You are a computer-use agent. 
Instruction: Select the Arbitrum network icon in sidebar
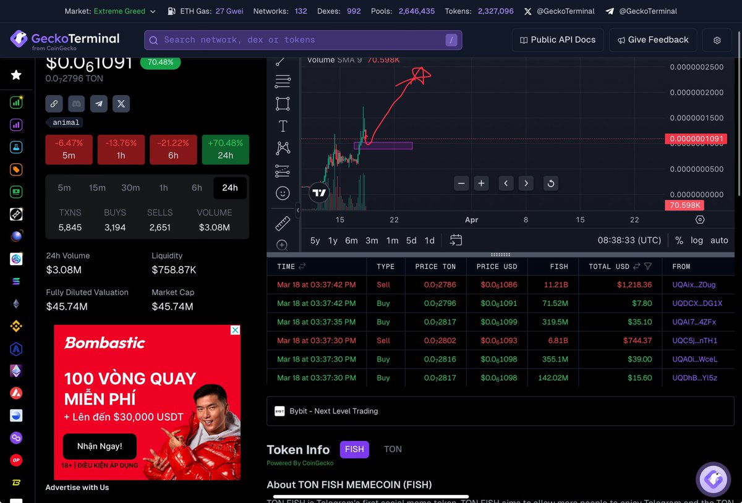click(16, 349)
